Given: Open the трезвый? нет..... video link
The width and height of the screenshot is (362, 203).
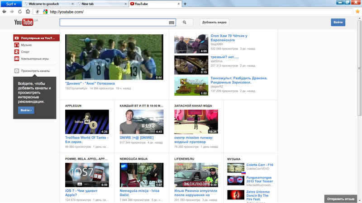Looking at the screenshot, I should coord(224,57).
